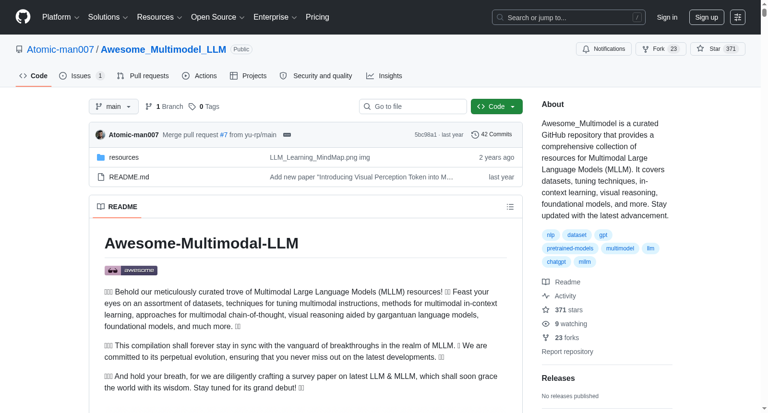This screenshot has height=413, width=768.
Task: Open the Activity link
Action: tap(559, 296)
